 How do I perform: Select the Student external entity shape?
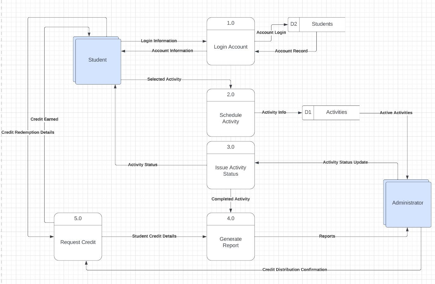pos(97,60)
